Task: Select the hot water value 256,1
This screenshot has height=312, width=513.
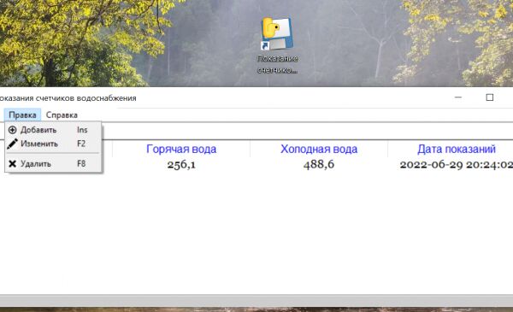Action: click(181, 164)
